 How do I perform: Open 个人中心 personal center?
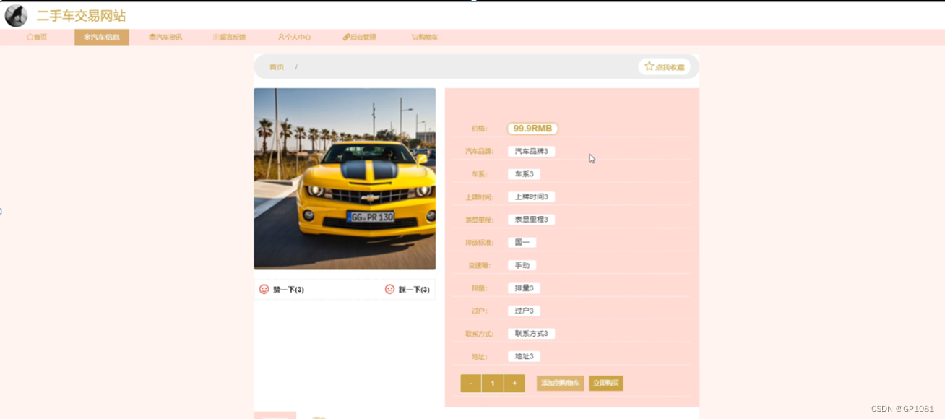tap(295, 38)
